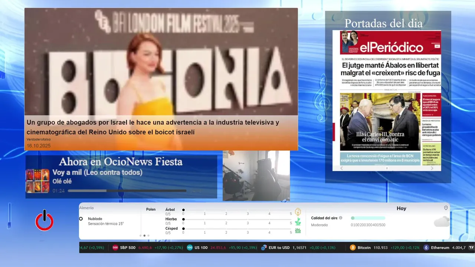The image size is (475, 267).
Task: Click the tree pollen icon beside Árbol scale
Action: coord(298,212)
